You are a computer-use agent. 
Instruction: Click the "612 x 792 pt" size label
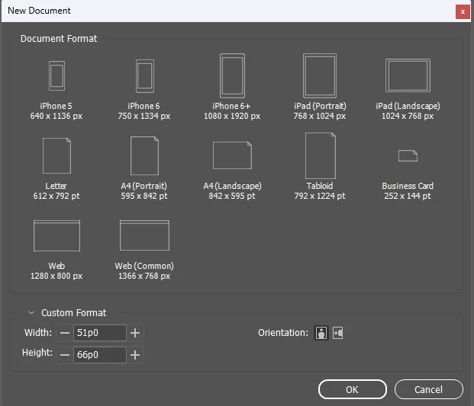click(x=56, y=196)
